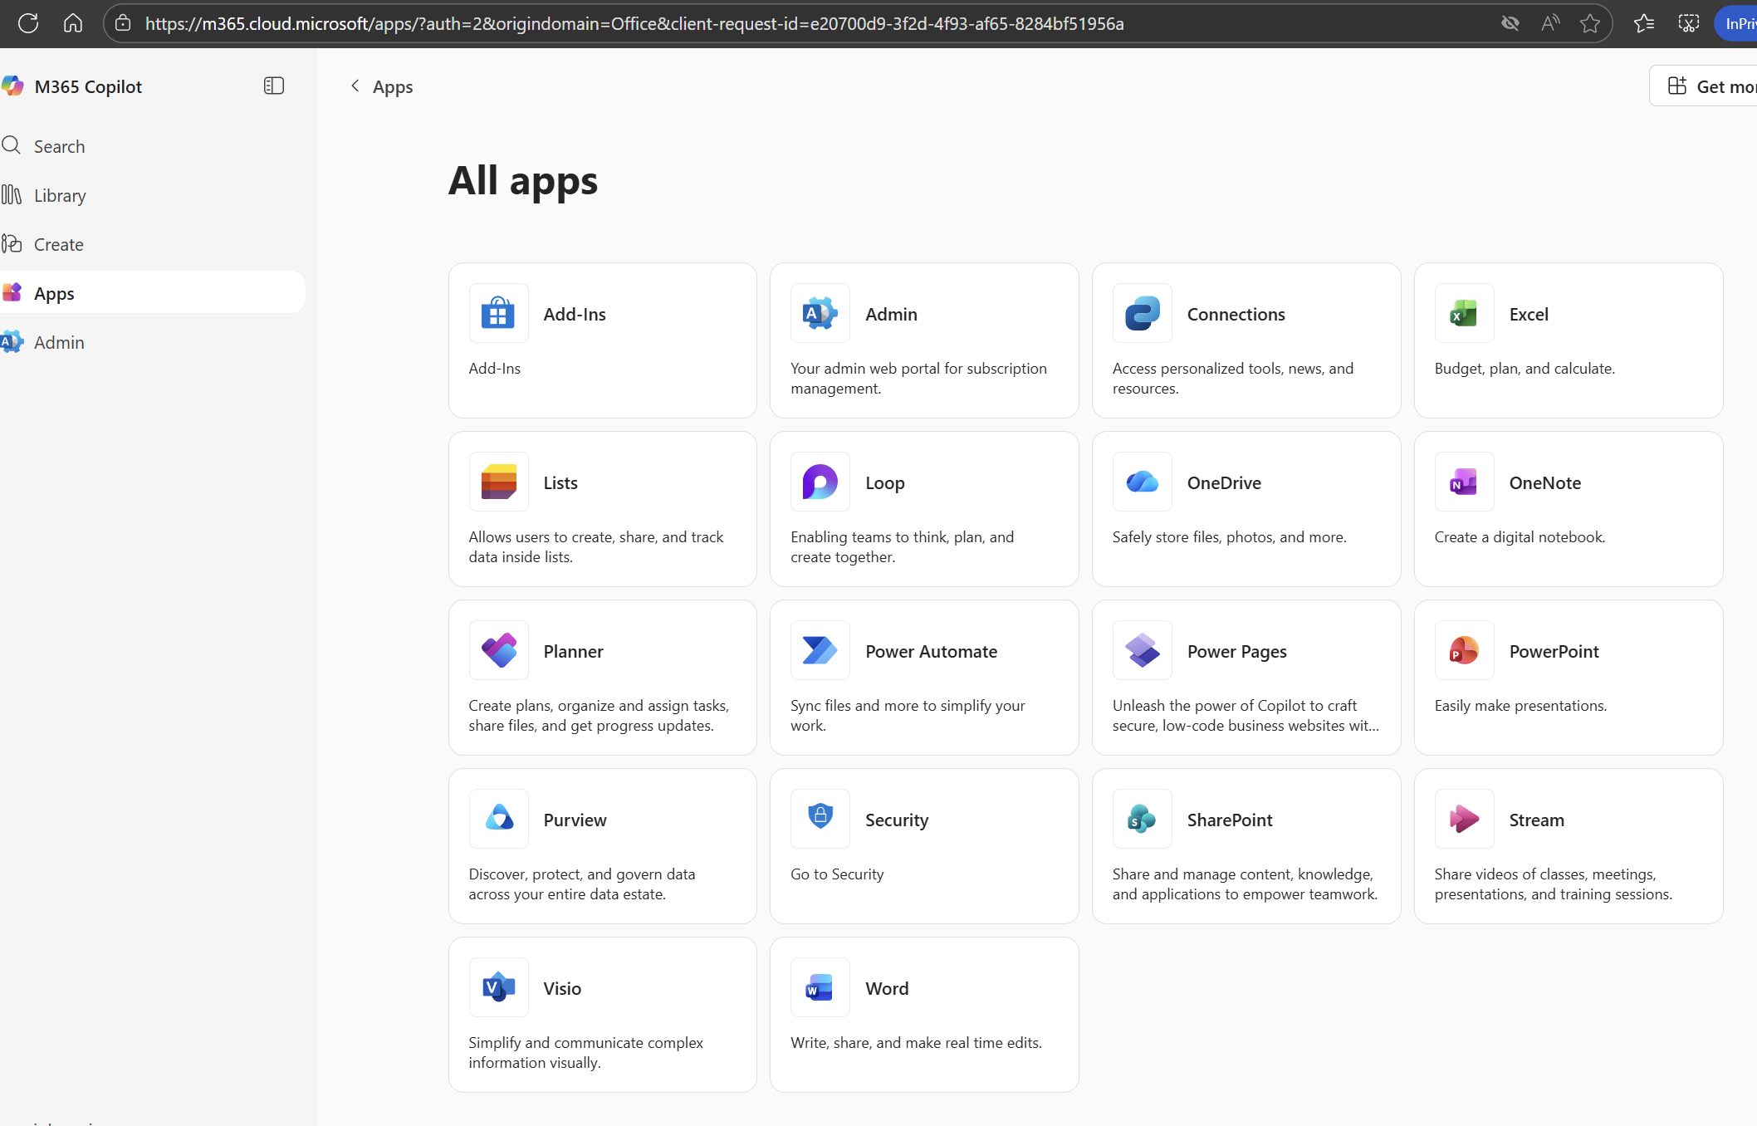The image size is (1757, 1126).
Task: Click the Lists description text
Action: (x=595, y=547)
